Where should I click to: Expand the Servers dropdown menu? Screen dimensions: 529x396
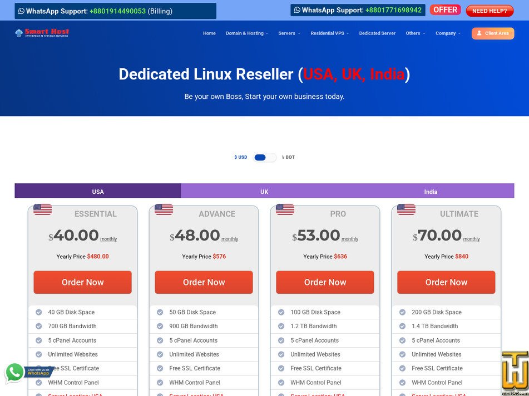tap(289, 33)
